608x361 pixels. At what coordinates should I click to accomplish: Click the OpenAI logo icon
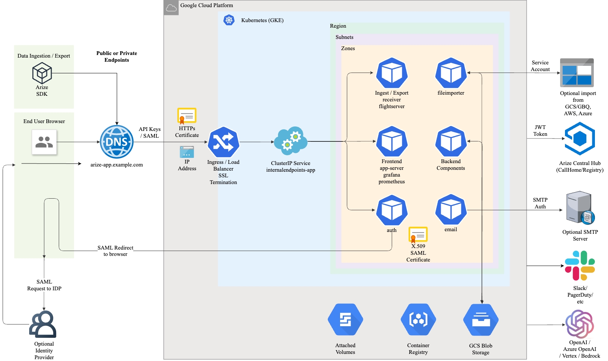580,324
